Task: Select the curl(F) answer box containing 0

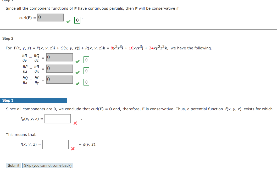Action: (x=51, y=17)
